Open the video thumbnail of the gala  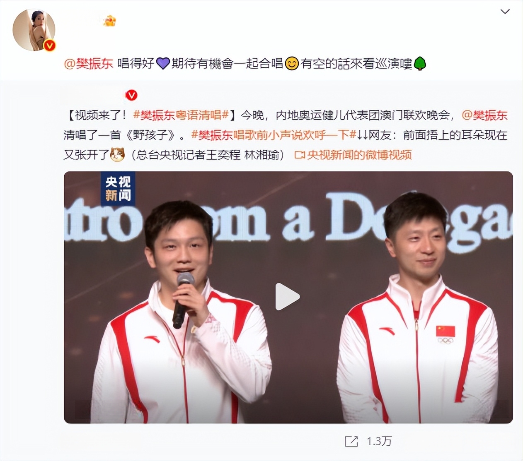tap(288, 297)
